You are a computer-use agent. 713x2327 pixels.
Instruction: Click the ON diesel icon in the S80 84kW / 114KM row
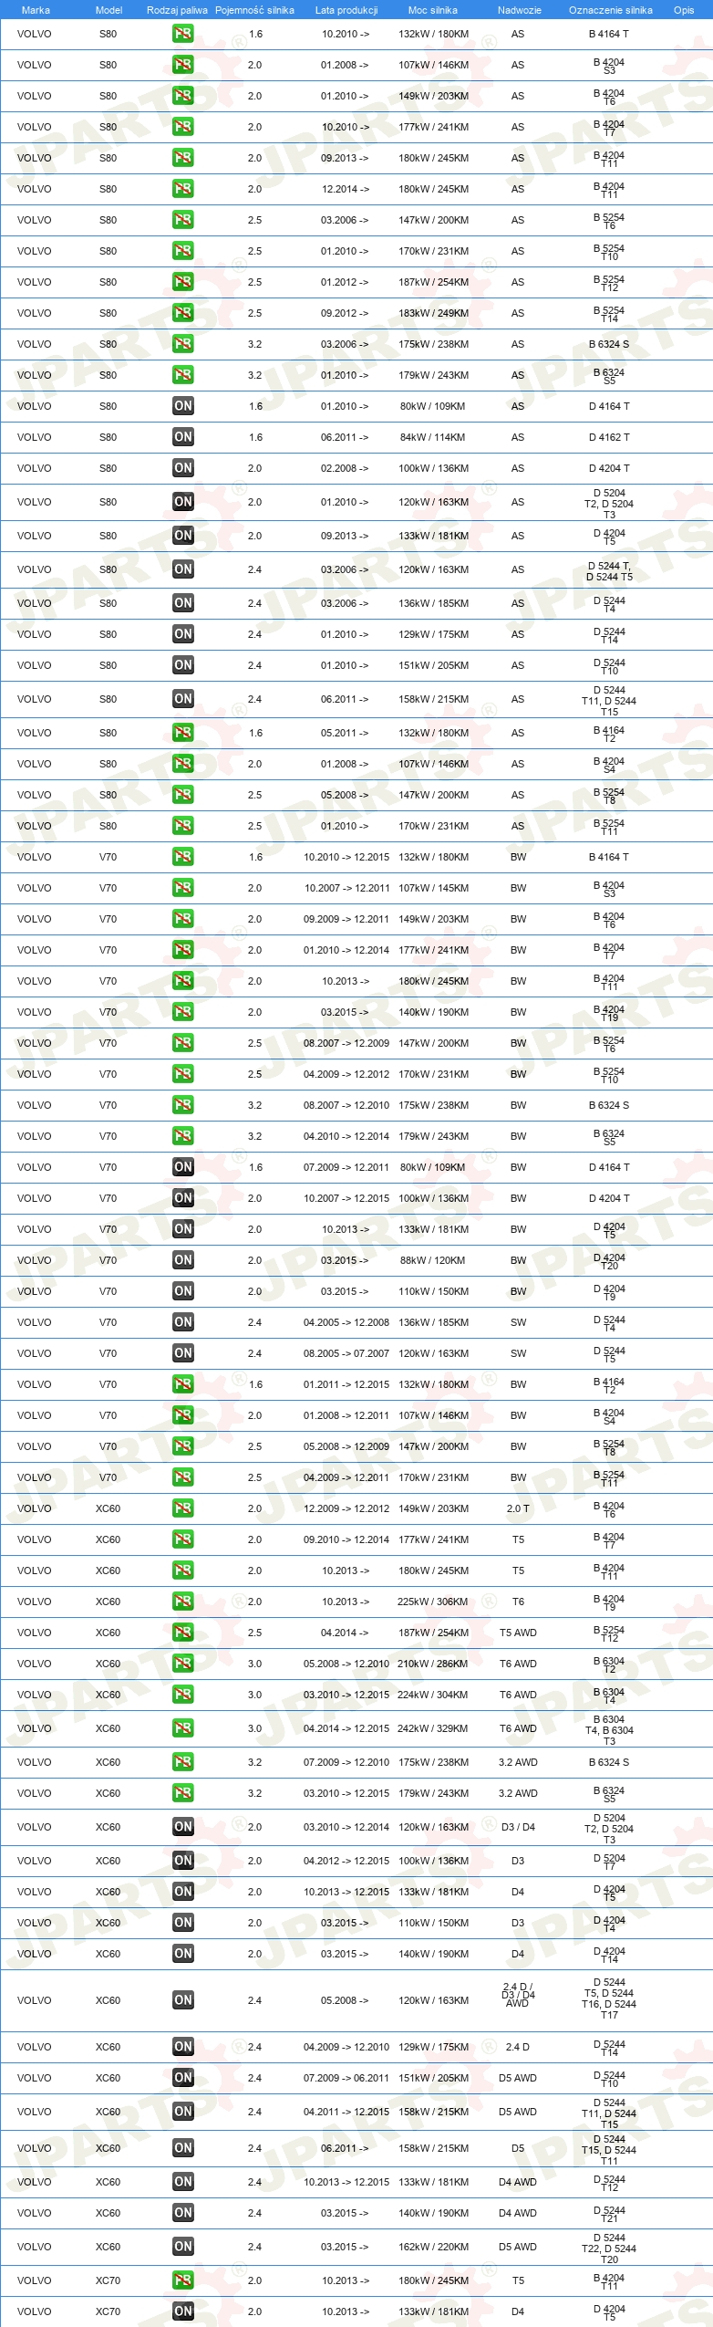click(x=183, y=437)
